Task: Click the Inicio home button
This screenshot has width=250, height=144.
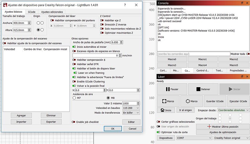Action: (x=166, y=110)
